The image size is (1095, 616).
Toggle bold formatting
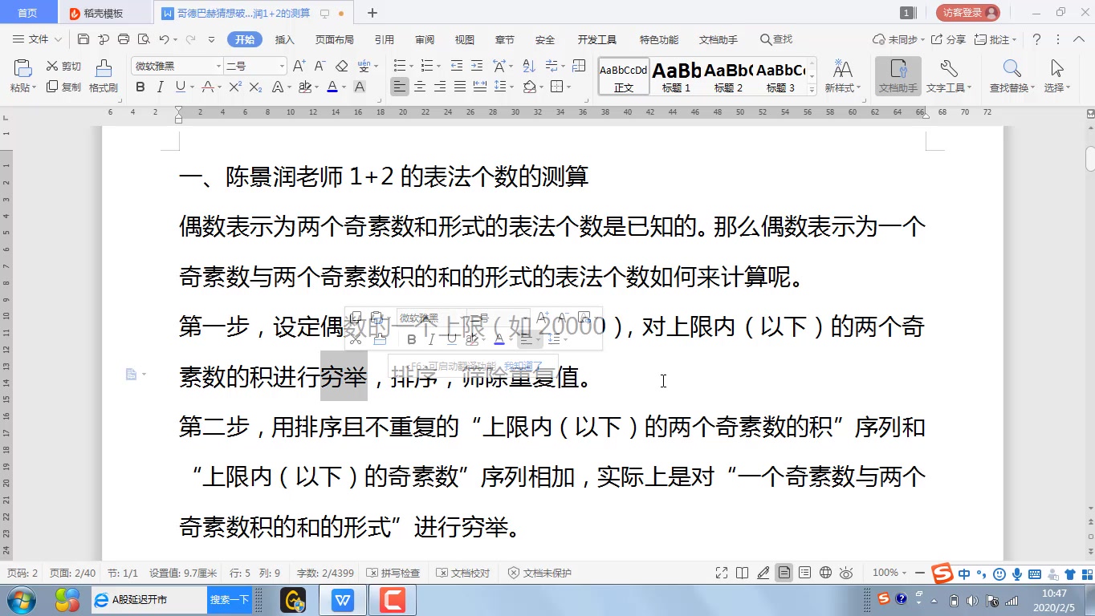pos(140,87)
